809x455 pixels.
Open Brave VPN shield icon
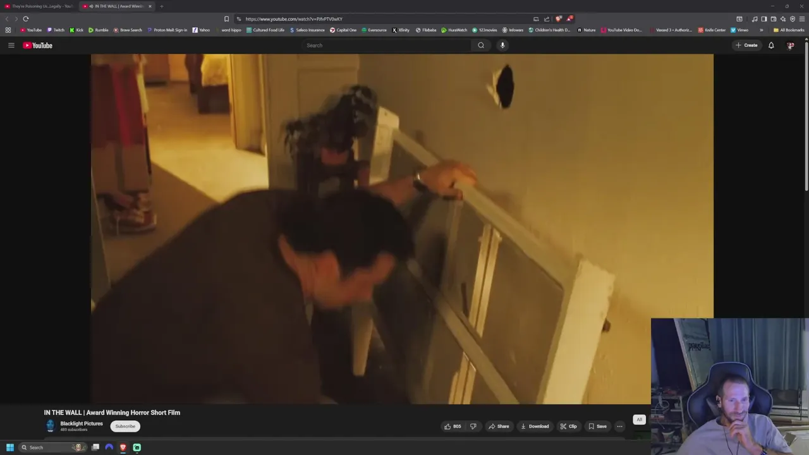793,19
